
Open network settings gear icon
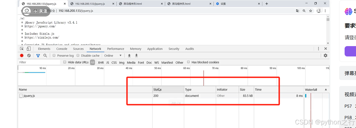(x=325, y=56)
